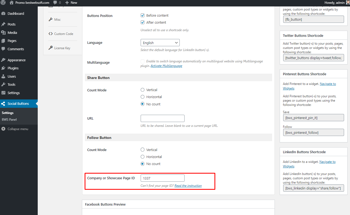This screenshot has width=350, height=215.
Task: Click Navigate to Widgets link under Pinterest
Action: [309, 86]
